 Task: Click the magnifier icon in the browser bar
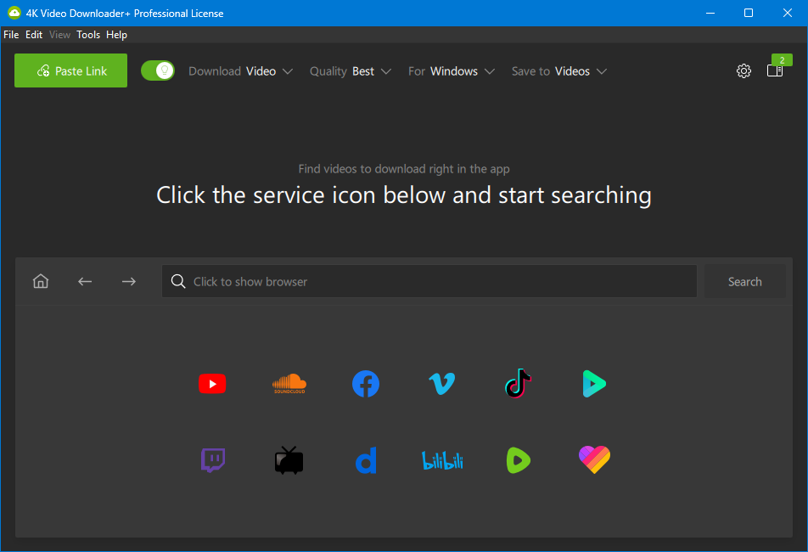coord(178,281)
